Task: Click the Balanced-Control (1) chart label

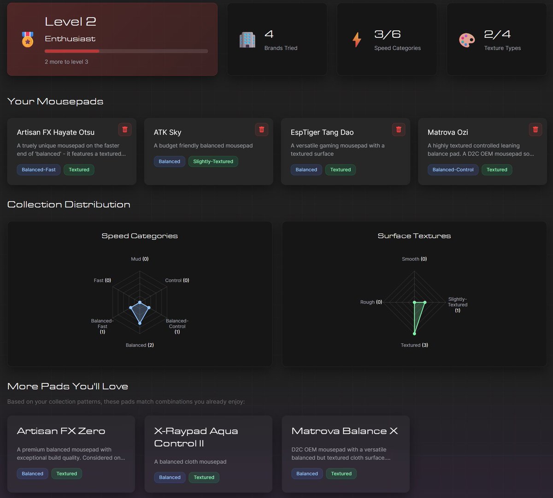Action: [177, 326]
